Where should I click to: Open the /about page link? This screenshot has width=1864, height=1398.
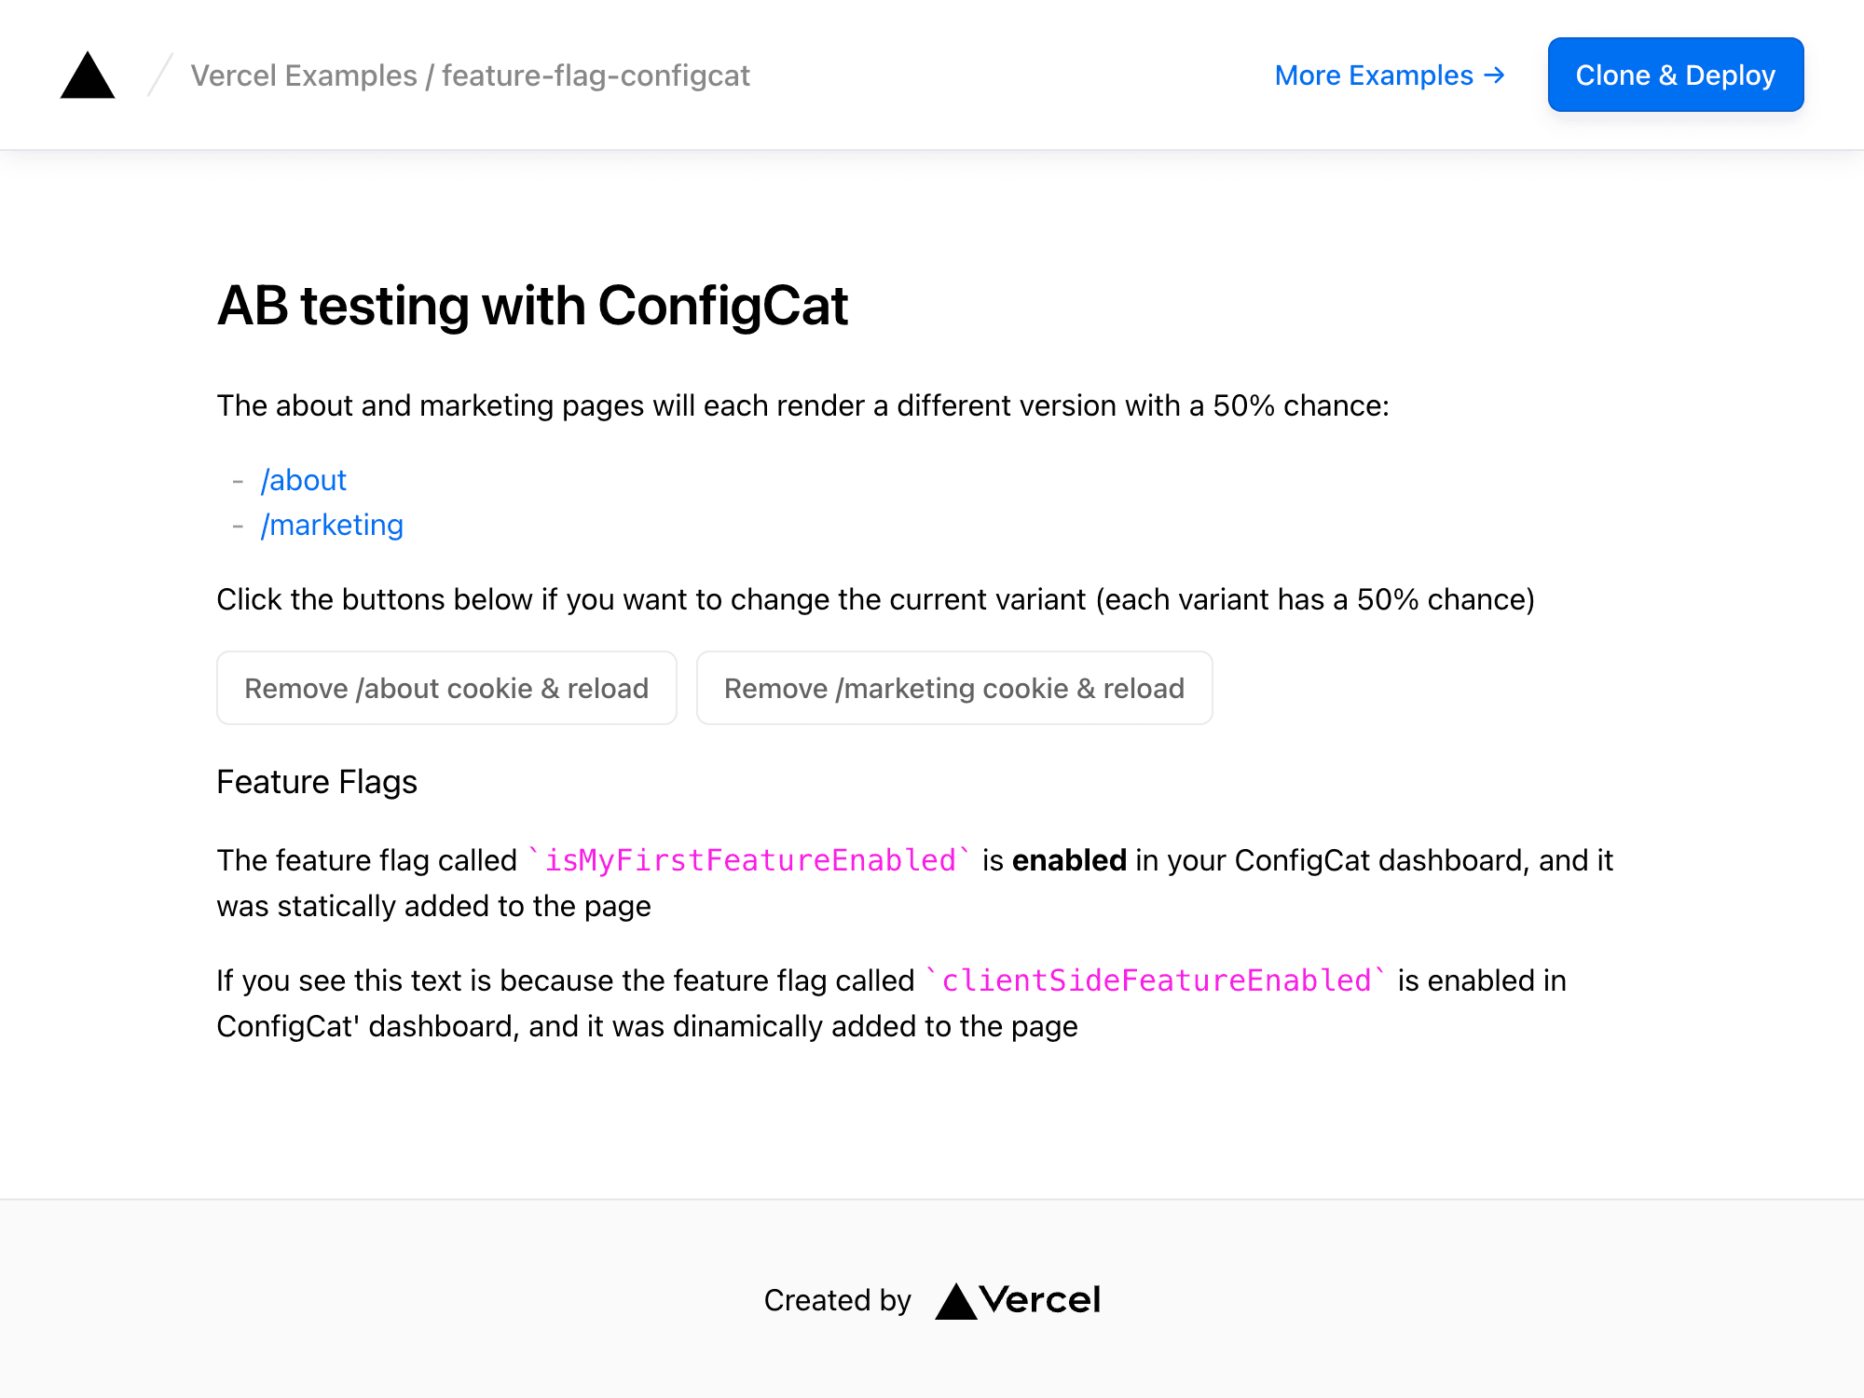tap(303, 480)
